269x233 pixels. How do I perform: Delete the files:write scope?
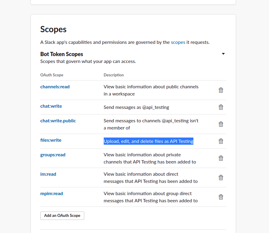coord(221,141)
